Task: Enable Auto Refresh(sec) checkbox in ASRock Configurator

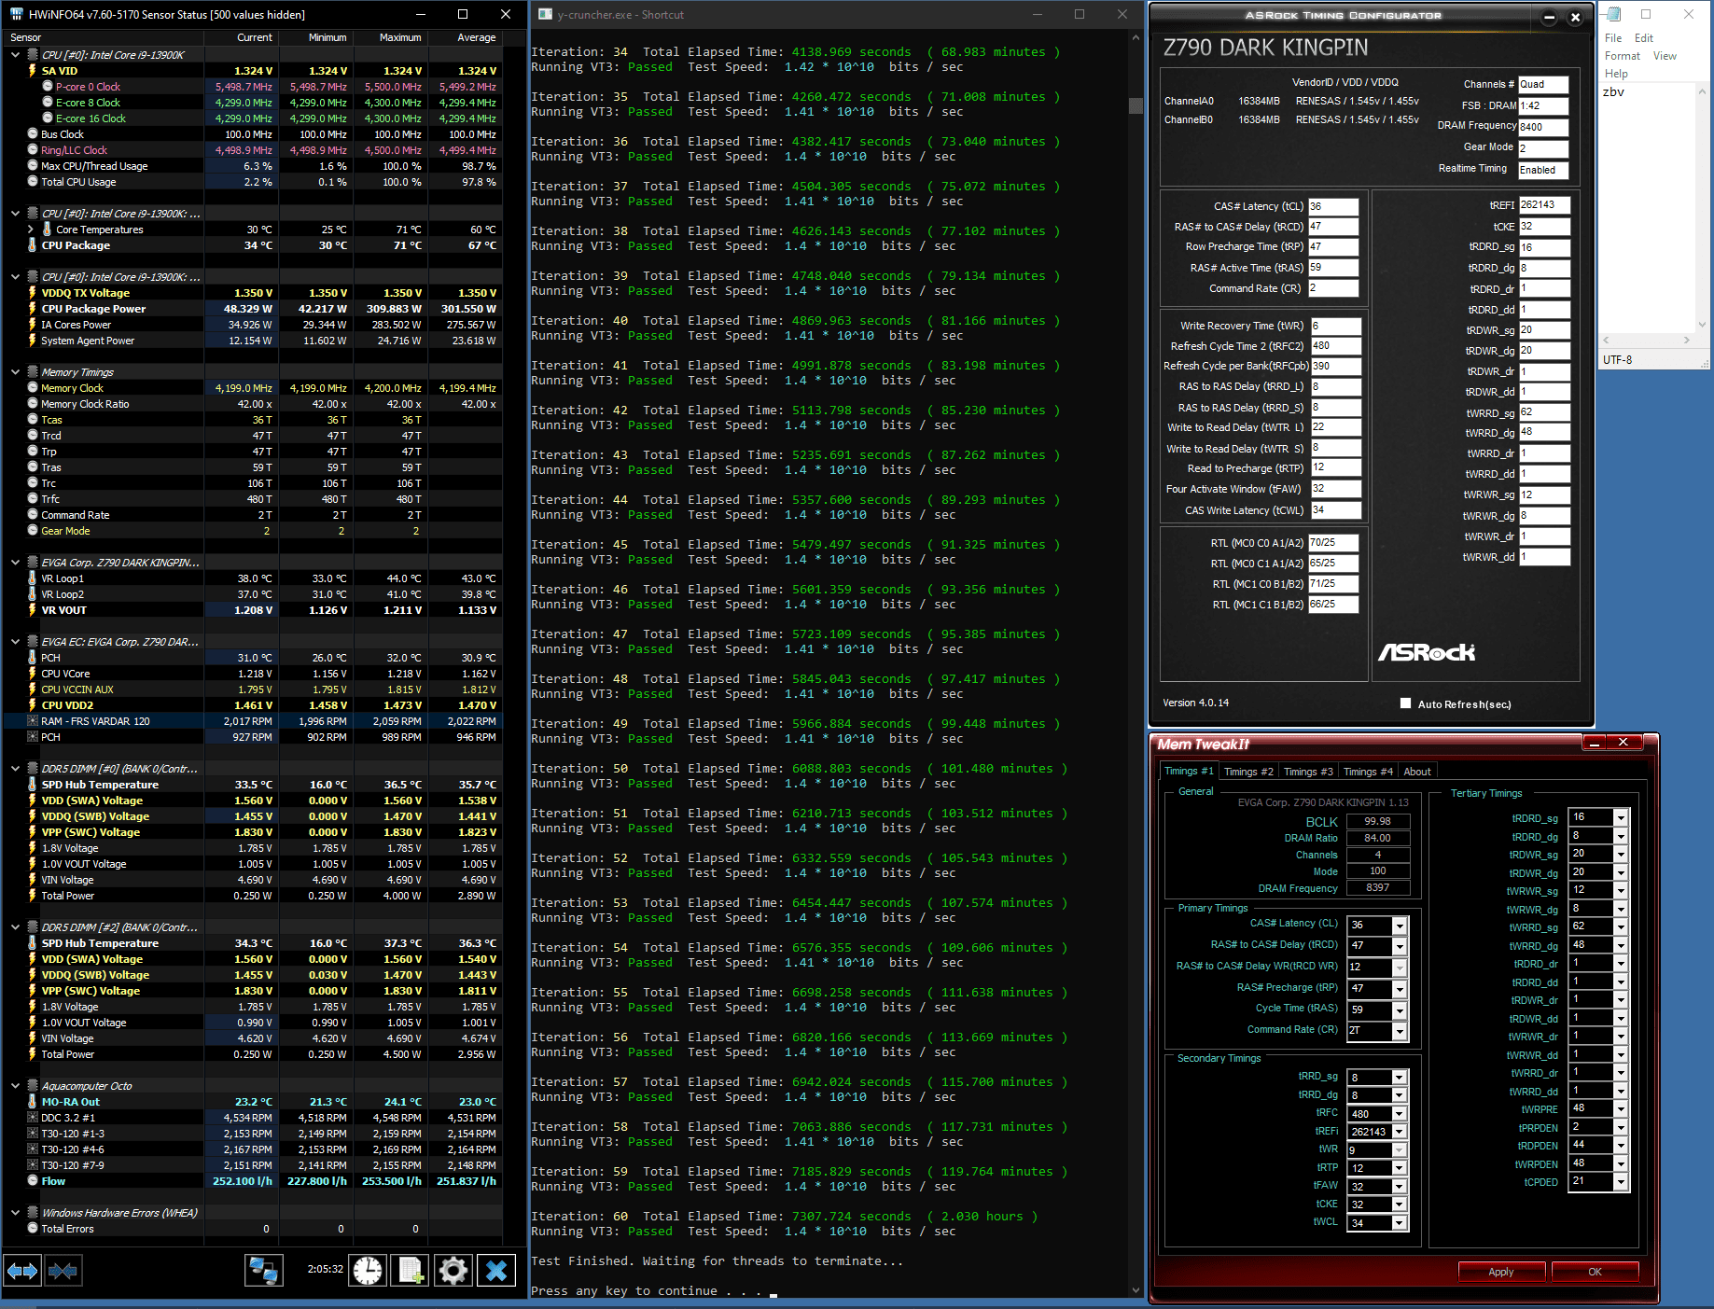Action: (1405, 703)
